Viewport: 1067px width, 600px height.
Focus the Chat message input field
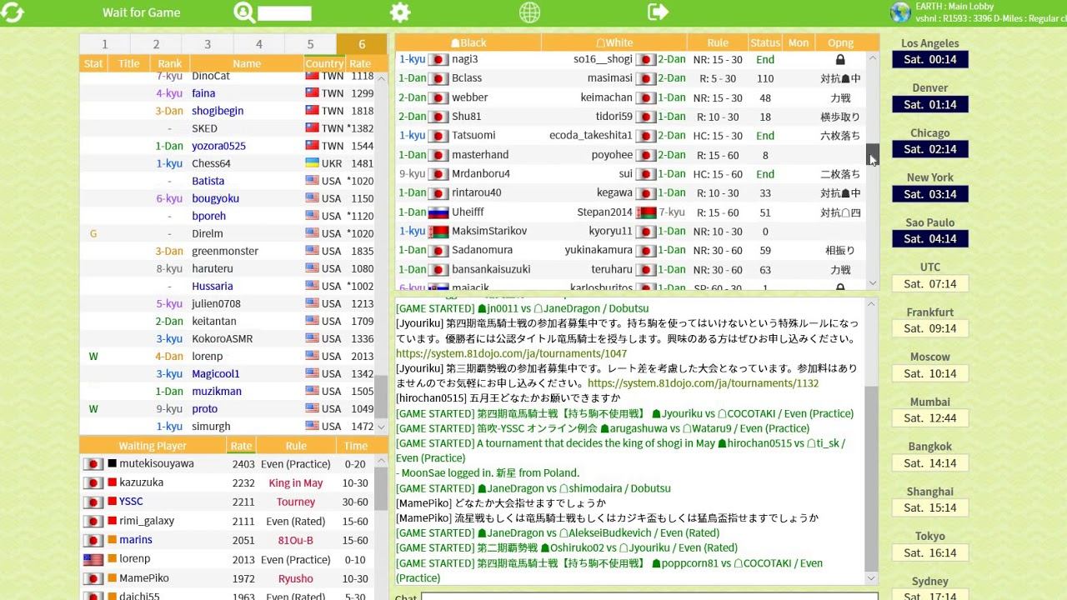pos(649,596)
